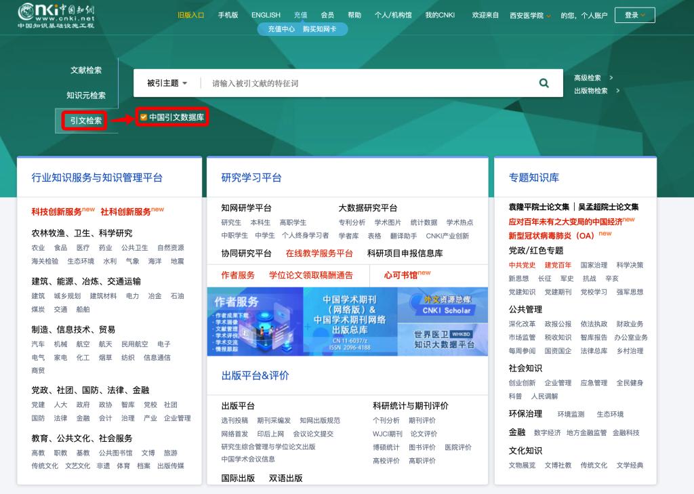Go to 手机版 mobile version

coord(228,15)
